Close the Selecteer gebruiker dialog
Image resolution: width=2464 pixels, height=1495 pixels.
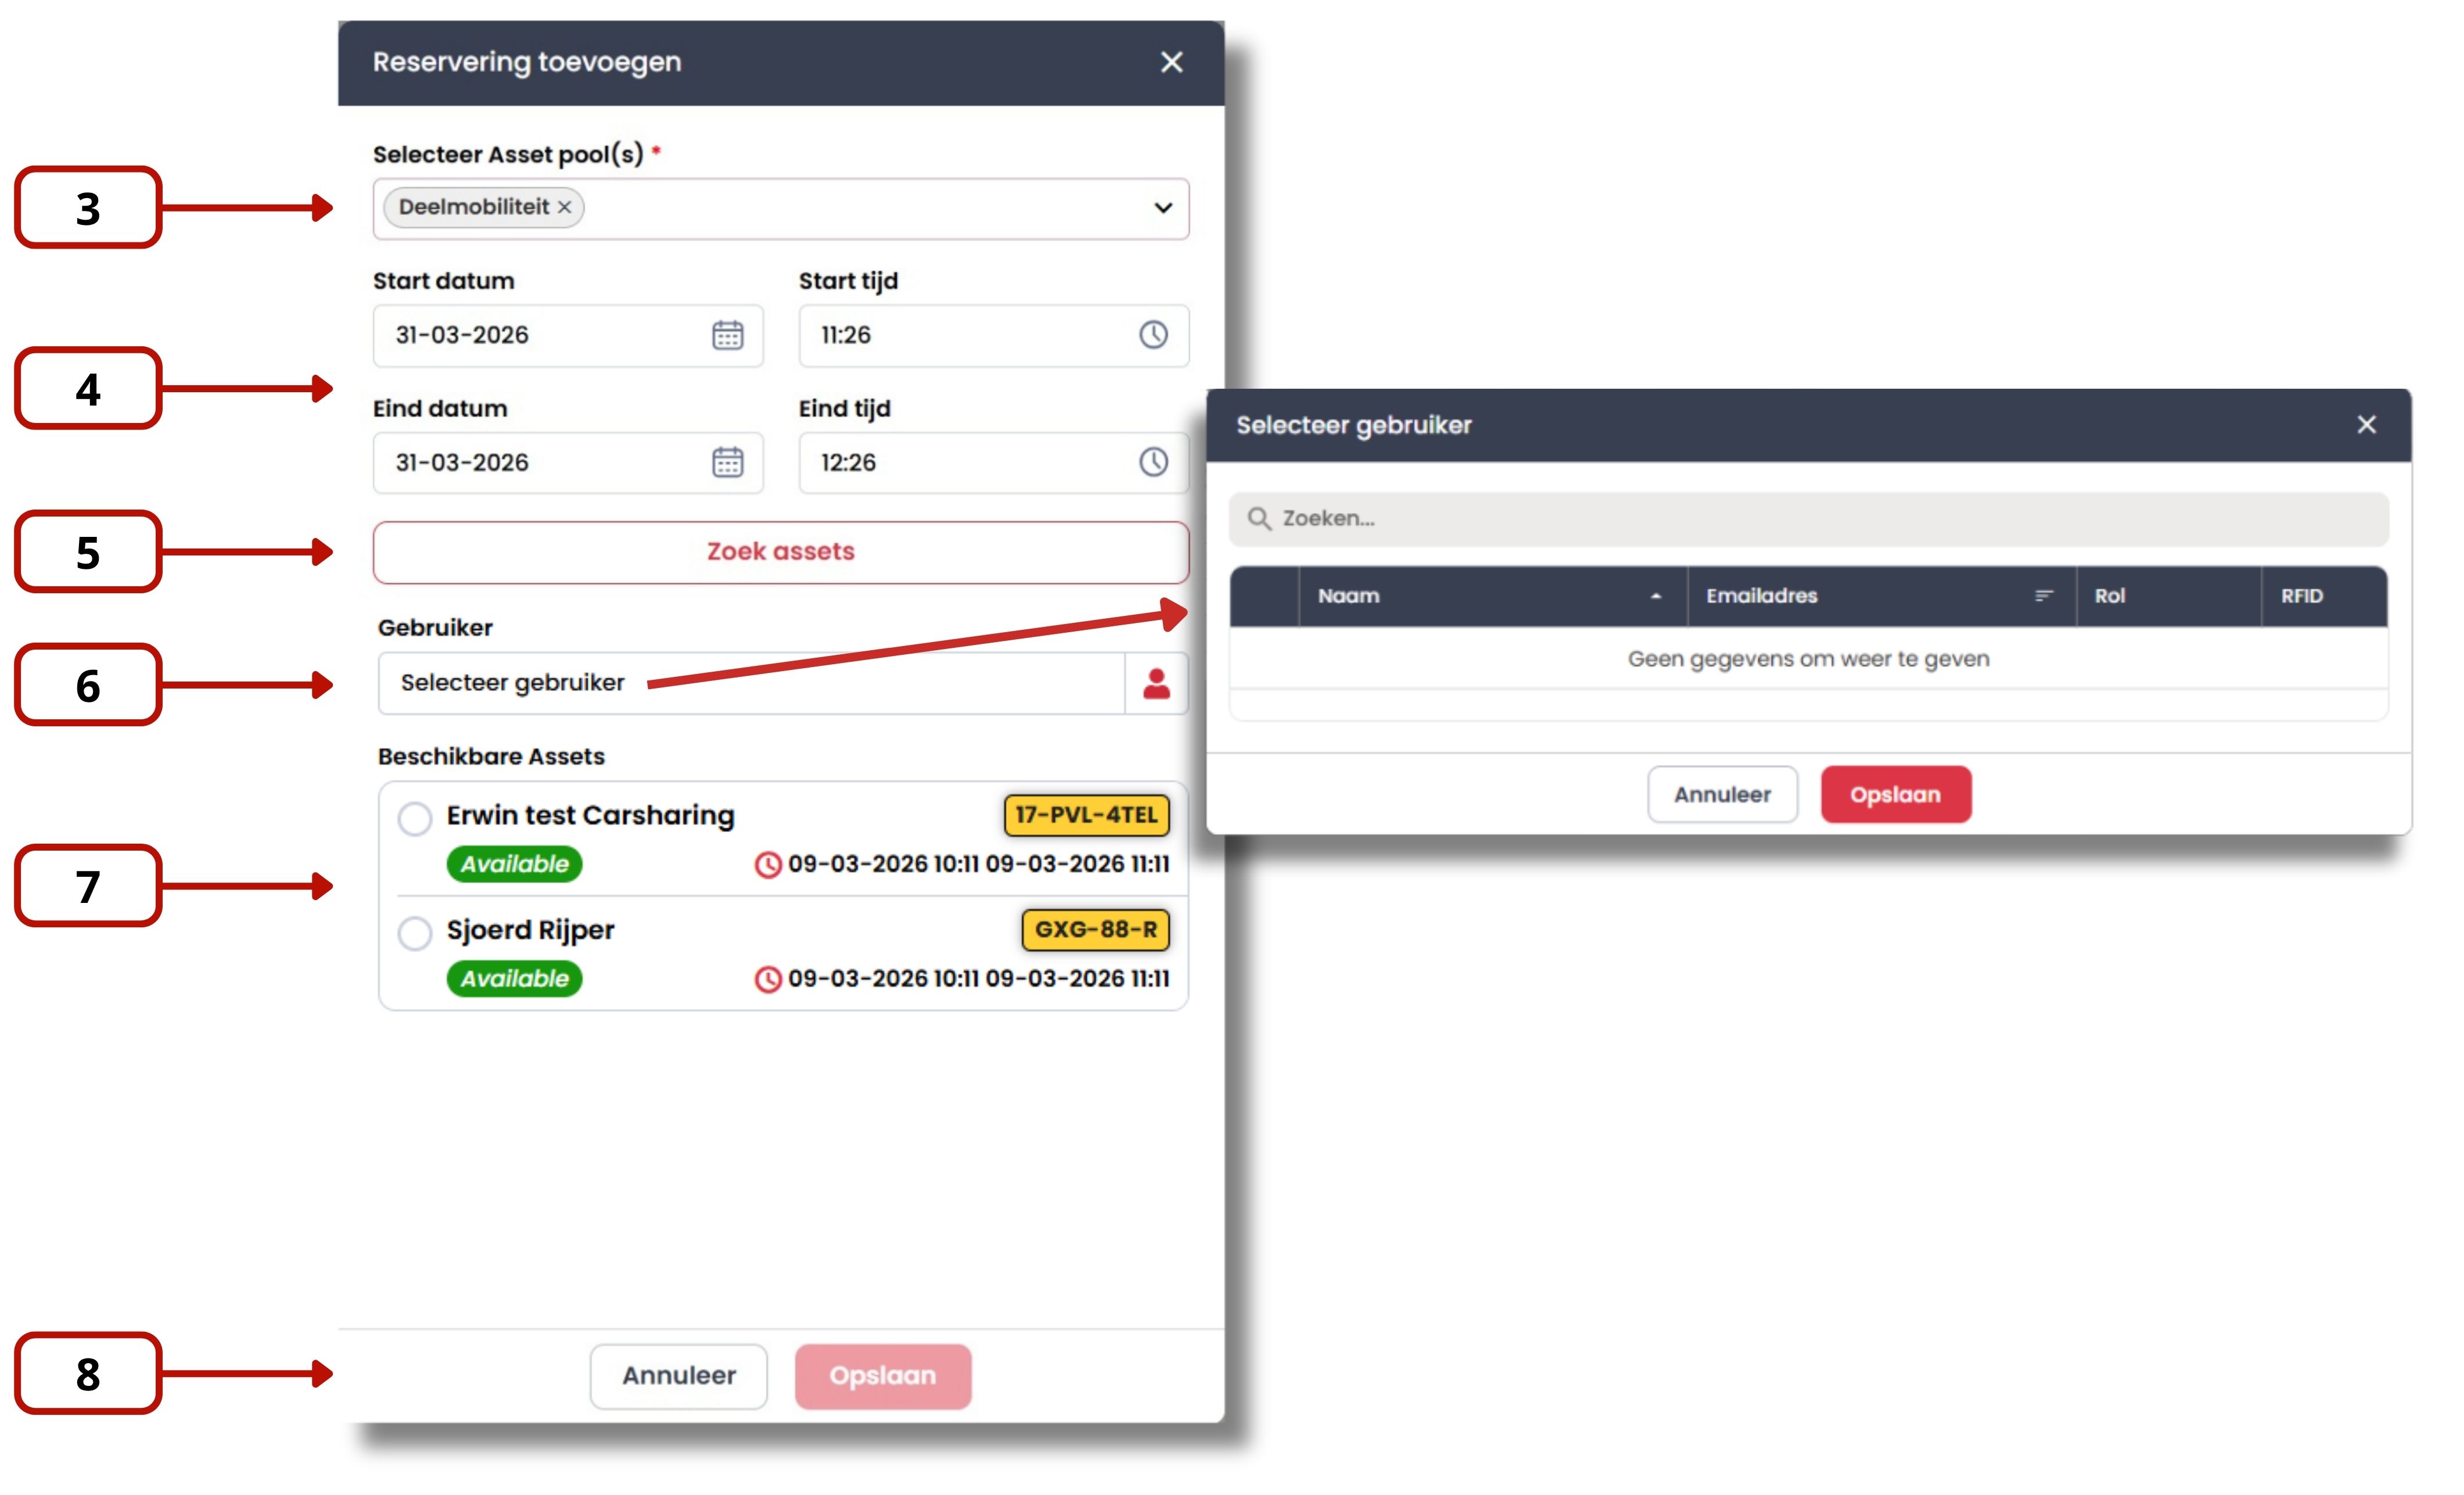click(2365, 425)
